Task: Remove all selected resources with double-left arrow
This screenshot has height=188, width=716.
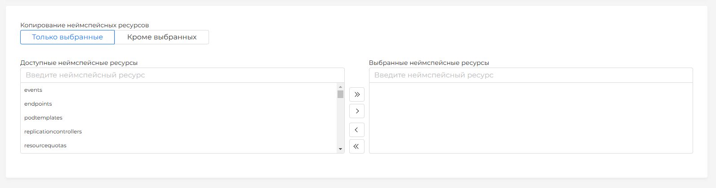Action: click(x=357, y=146)
